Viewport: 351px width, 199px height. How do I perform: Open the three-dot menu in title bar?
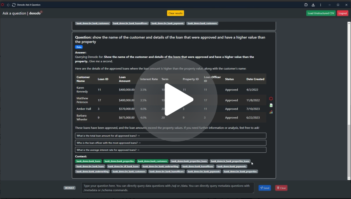[321, 5]
